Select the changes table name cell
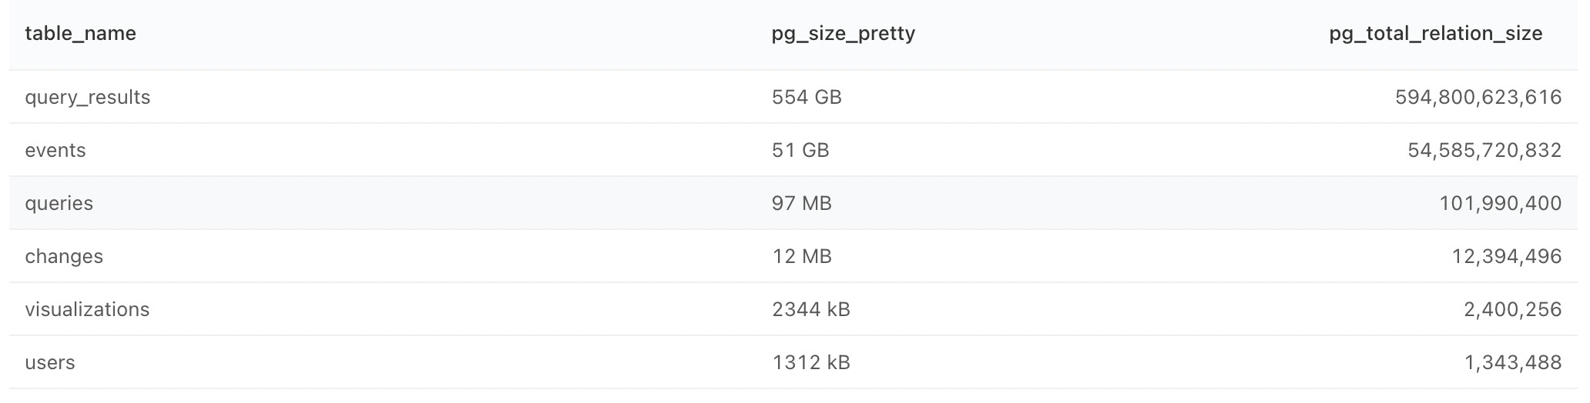The image size is (1590, 403). (64, 257)
